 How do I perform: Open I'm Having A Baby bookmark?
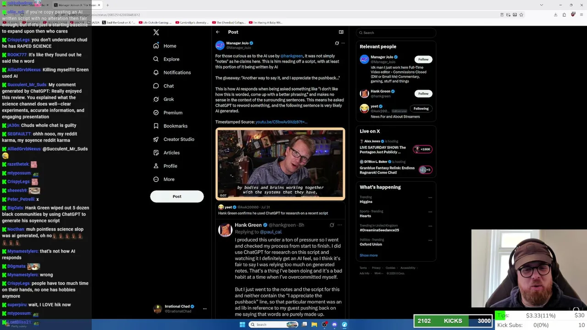pos(265,22)
